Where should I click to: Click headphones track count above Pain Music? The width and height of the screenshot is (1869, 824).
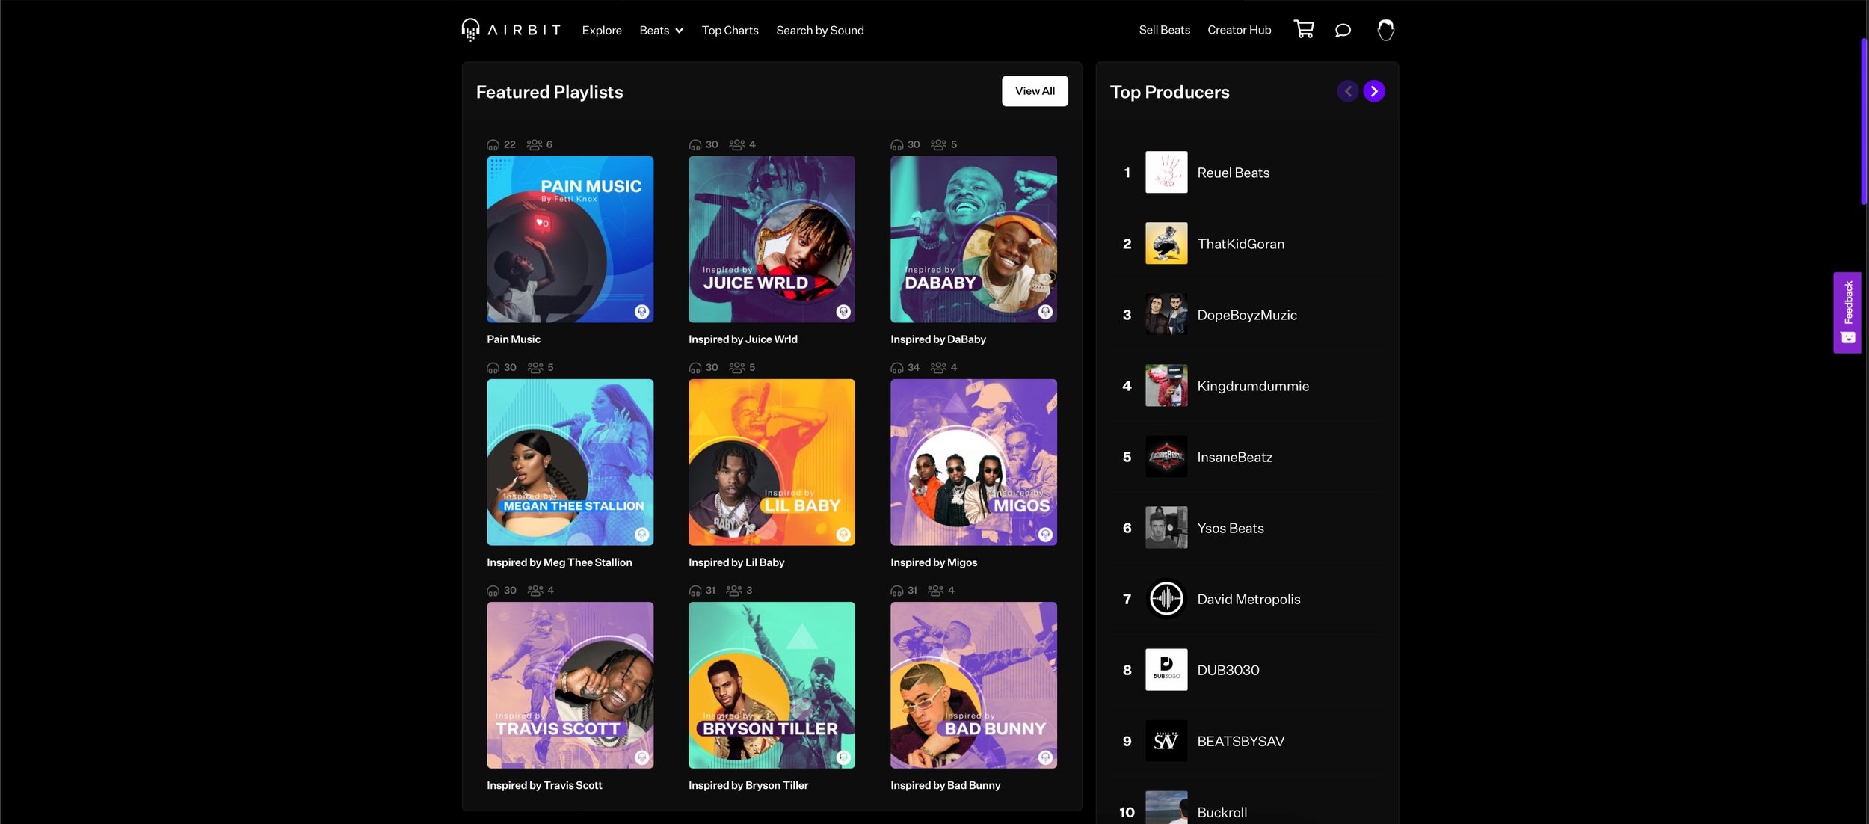[501, 144]
